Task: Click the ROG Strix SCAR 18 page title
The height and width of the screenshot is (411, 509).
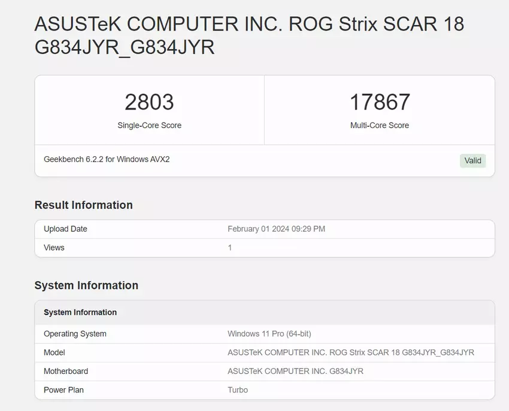Action: coord(249,35)
